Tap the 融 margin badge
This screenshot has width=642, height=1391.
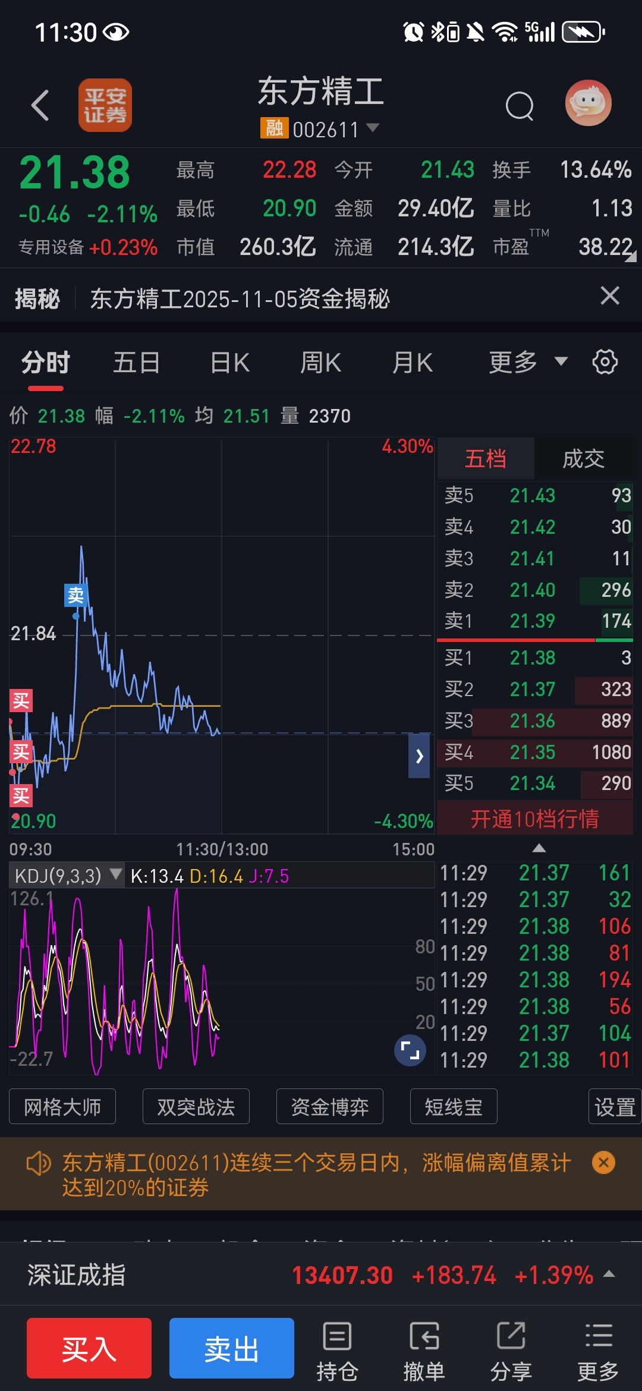click(274, 128)
